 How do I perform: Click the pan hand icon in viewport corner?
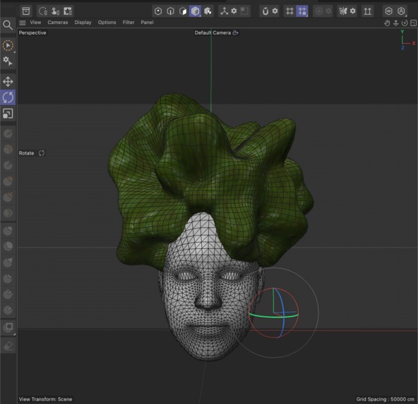coord(387,23)
